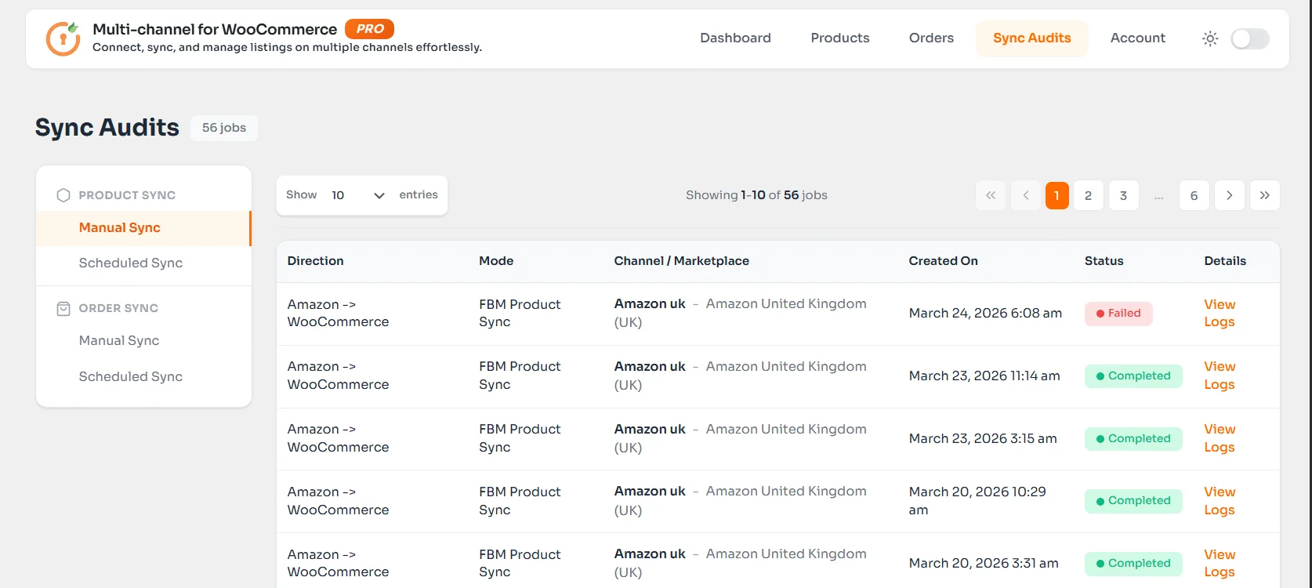
Task: Go to first page double-arrow
Action: (x=991, y=195)
